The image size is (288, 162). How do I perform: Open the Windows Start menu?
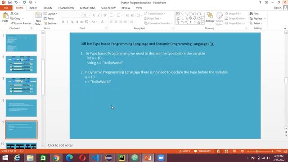click(5, 158)
